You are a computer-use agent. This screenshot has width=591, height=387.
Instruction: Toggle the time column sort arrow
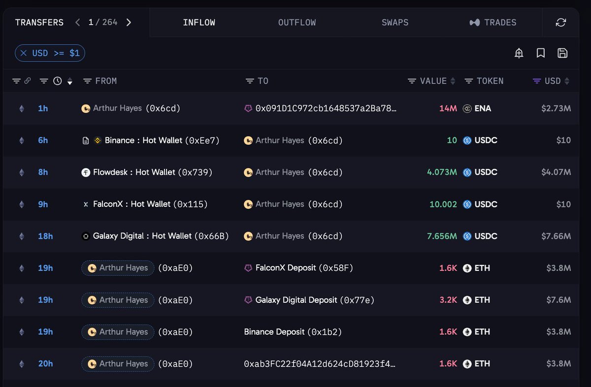[70, 82]
